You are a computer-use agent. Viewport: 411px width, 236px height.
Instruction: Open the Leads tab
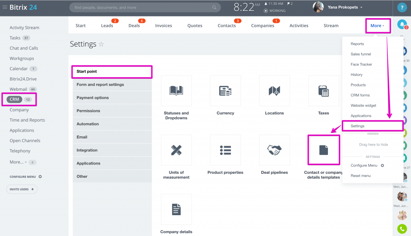[x=107, y=25]
